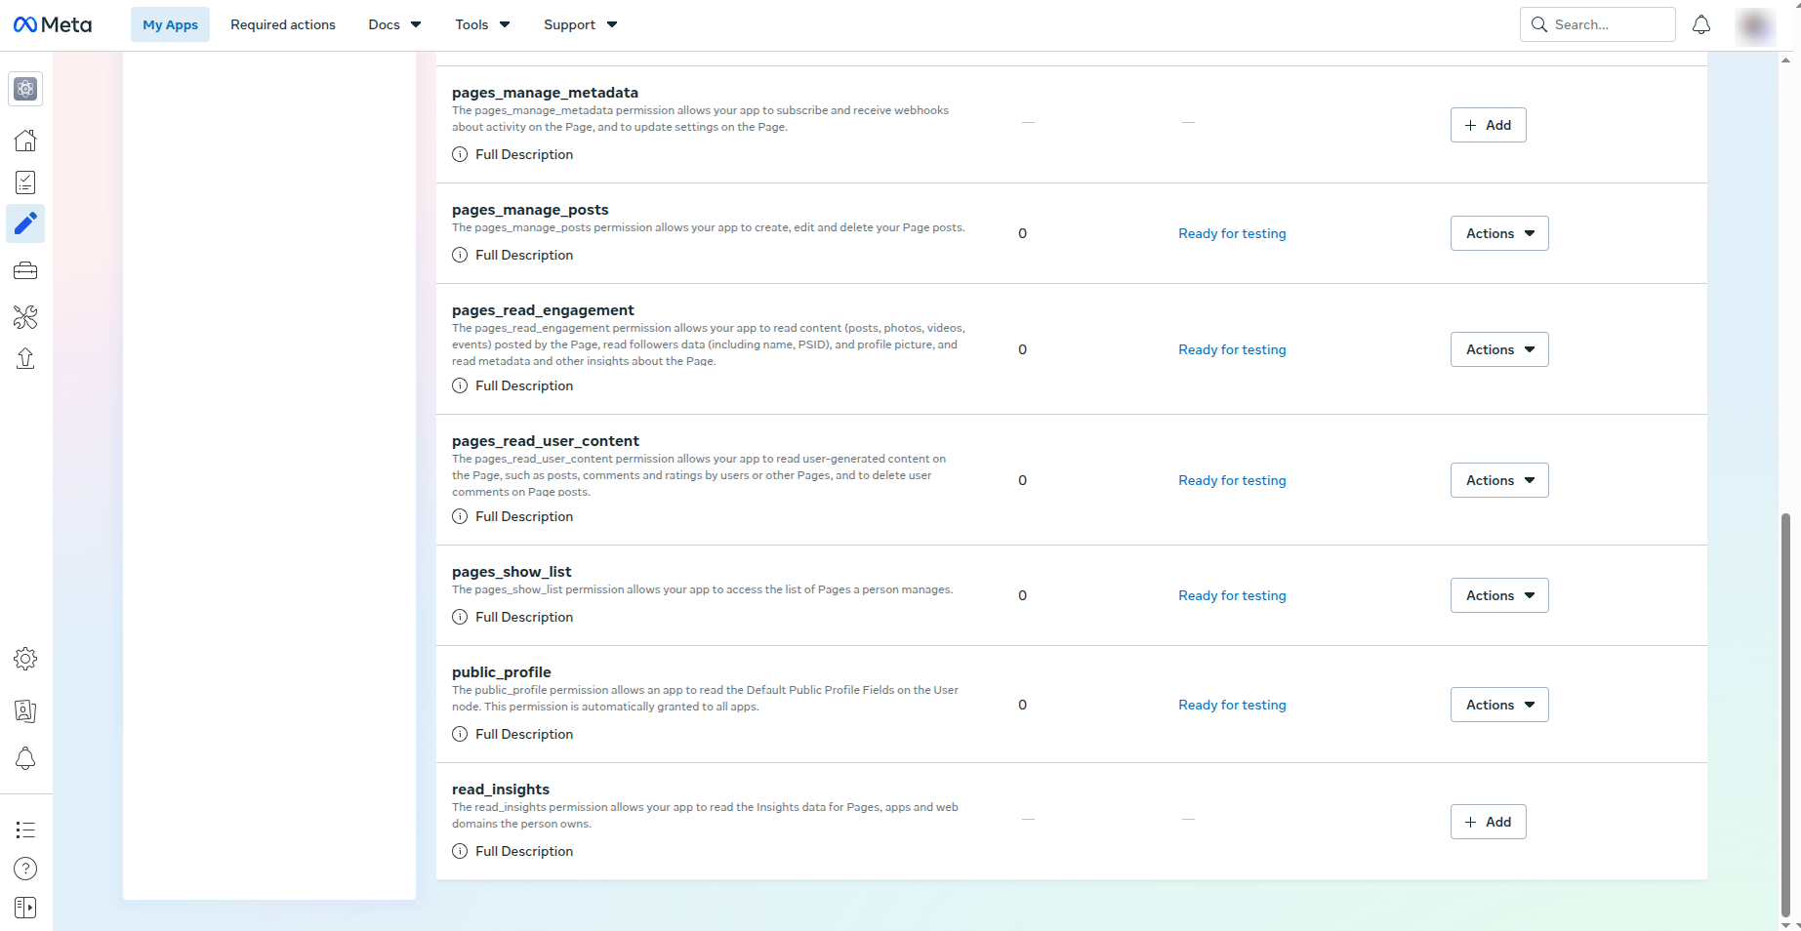
Task: Open info icon for pages_show_list
Action: (460, 617)
